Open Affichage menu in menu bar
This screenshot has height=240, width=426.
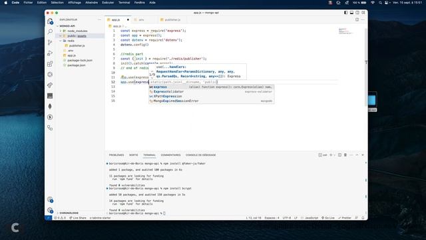pyautogui.click(x=74, y=3)
